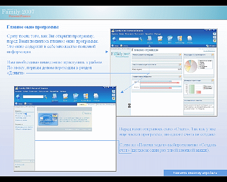Pin the Изменение бюджета panel
This screenshot has height=182, width=227.
click(x=180, y=77)
